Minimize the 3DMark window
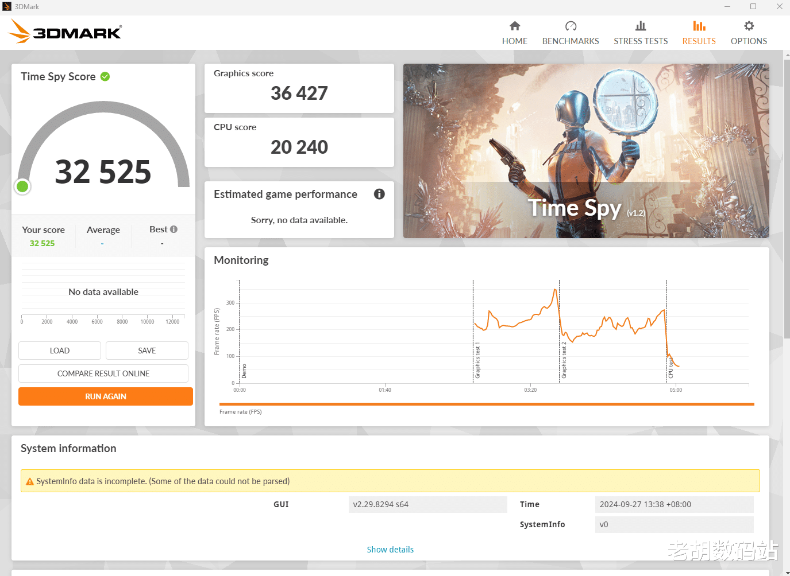The image size is (790, 576). 727,7
